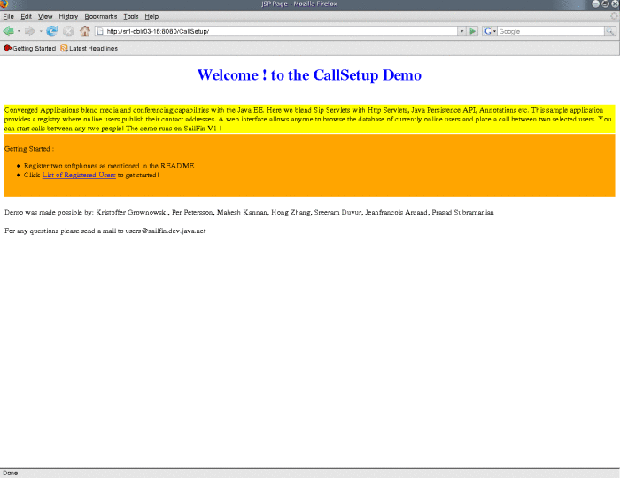Open the Latest Headlines feed bookmark
Screen dimensions: 620x478
click(89, 48)
